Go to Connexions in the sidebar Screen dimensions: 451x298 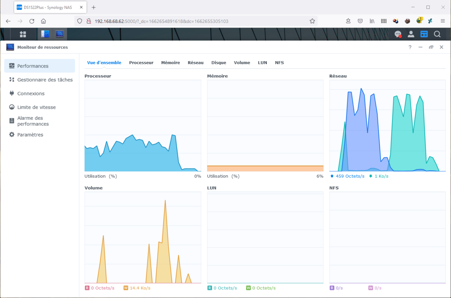click(x=39, y=93)
